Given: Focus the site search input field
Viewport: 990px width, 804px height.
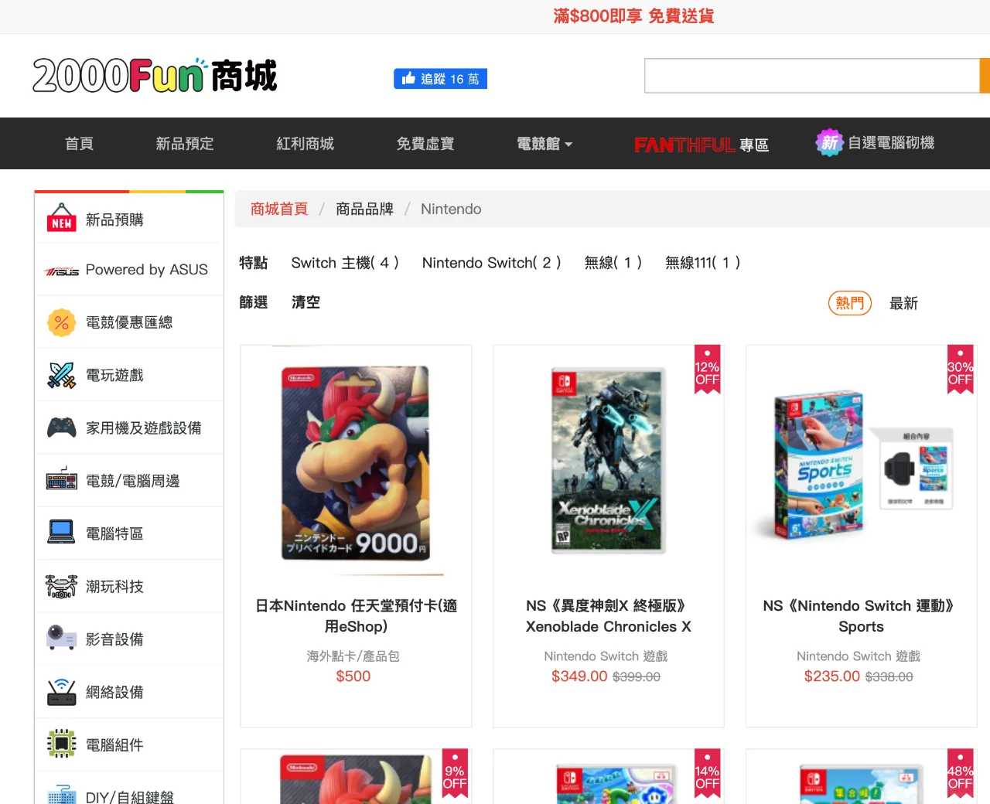Looking at the screenshot, I should coord(811,76).
